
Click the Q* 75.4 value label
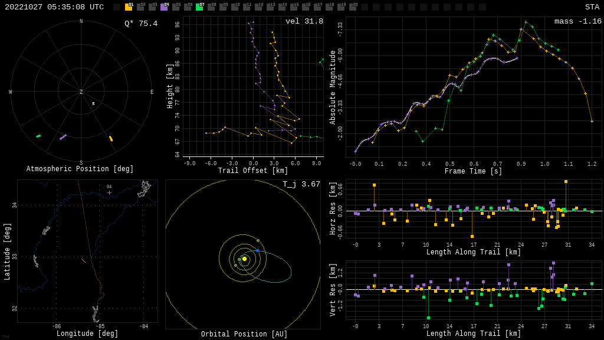pos(140,24)
